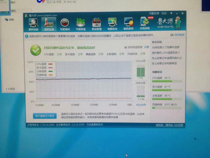
Task: Click the camera icon beside 保存截屏
Action: click(172, 35)
